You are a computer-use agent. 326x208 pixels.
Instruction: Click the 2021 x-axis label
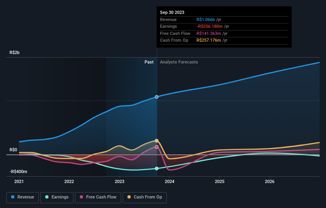tap(19, 182)
